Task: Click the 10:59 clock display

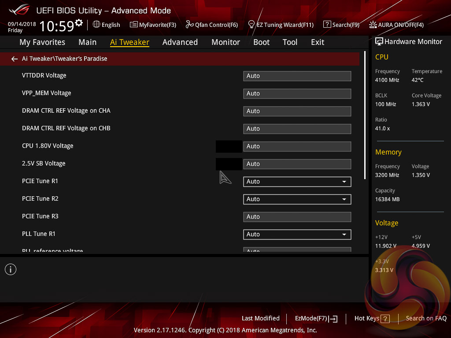Action: (x=57, y=26)
